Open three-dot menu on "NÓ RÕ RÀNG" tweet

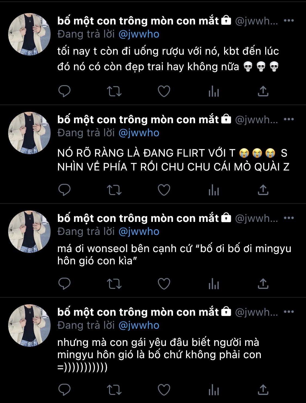coord(289,119)
